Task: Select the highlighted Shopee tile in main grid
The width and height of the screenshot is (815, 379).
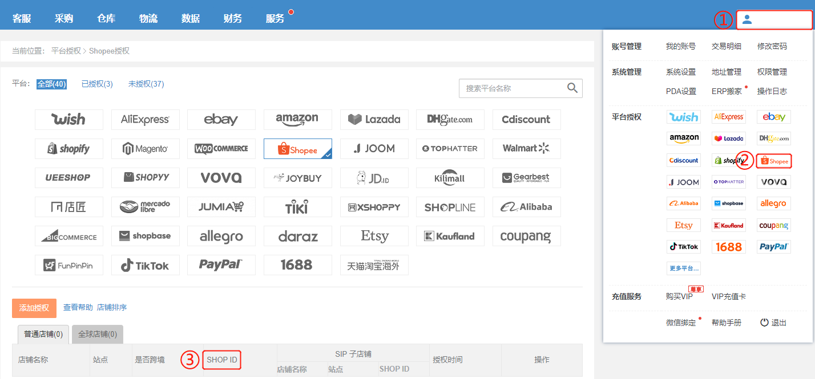Action: coord(298,149)
